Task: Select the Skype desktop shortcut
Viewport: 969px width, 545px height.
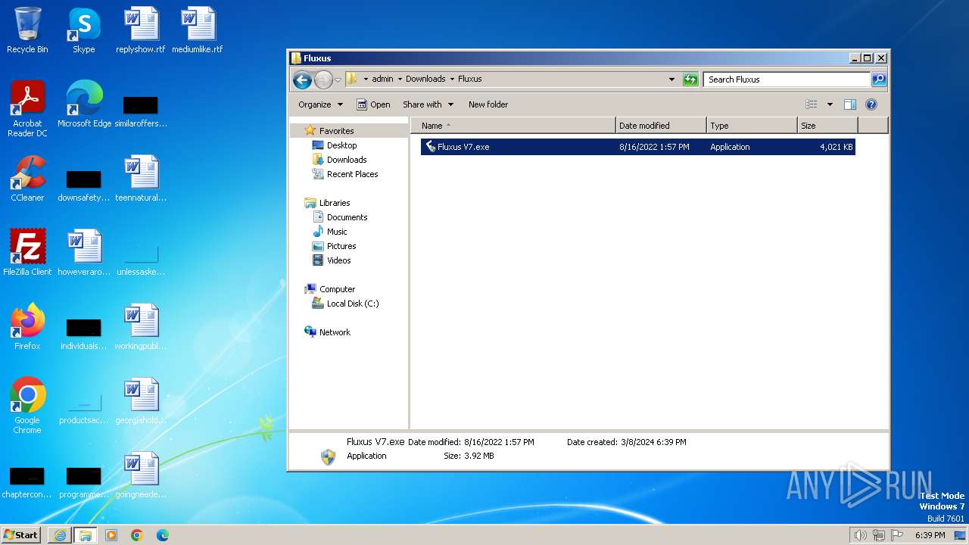Action: tap(84, 30)
